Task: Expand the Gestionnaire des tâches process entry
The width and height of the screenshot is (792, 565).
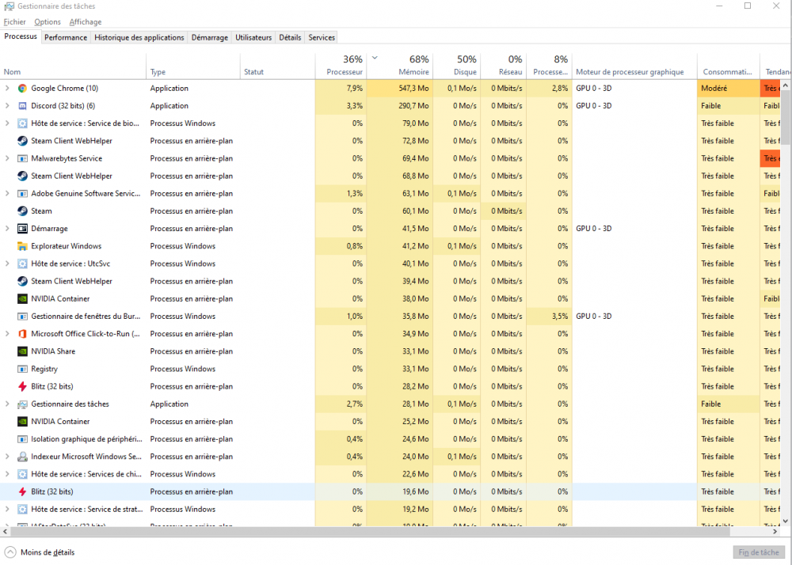Action: click(8, 404)
